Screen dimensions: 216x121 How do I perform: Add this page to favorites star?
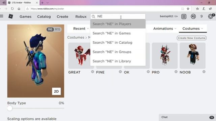[x=188, y=9]
